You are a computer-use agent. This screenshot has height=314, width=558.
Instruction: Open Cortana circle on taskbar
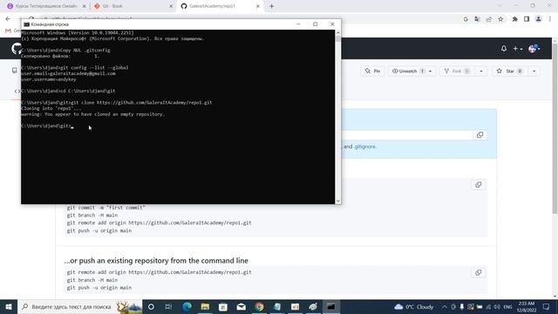(x=151, y=306)
